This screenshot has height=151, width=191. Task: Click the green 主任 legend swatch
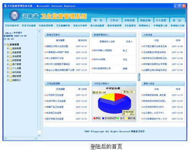click(x=118, y=118)
